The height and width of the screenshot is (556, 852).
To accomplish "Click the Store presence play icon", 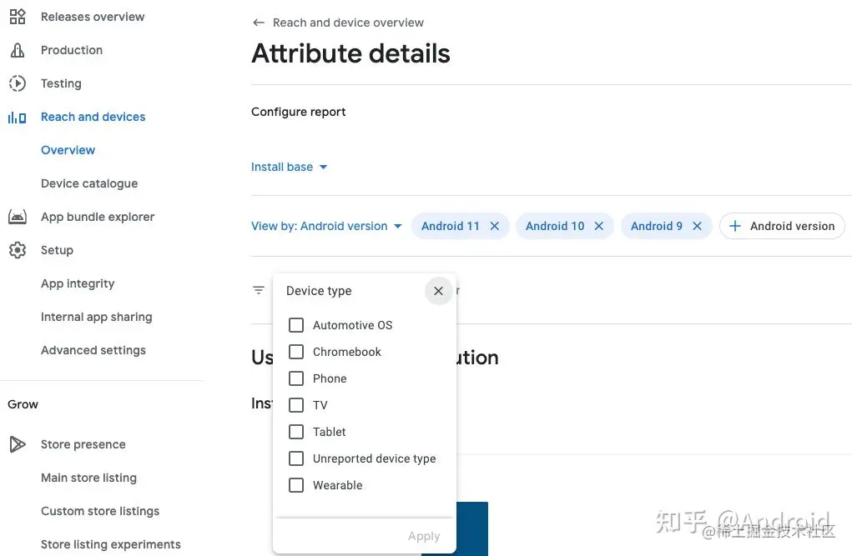I will pyautogui.click(x=18, y=444).
